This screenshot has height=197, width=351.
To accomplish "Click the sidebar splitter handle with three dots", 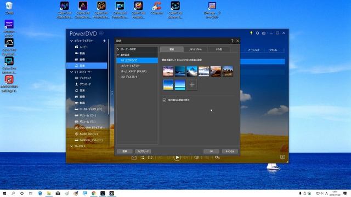I will coord(112,94).
